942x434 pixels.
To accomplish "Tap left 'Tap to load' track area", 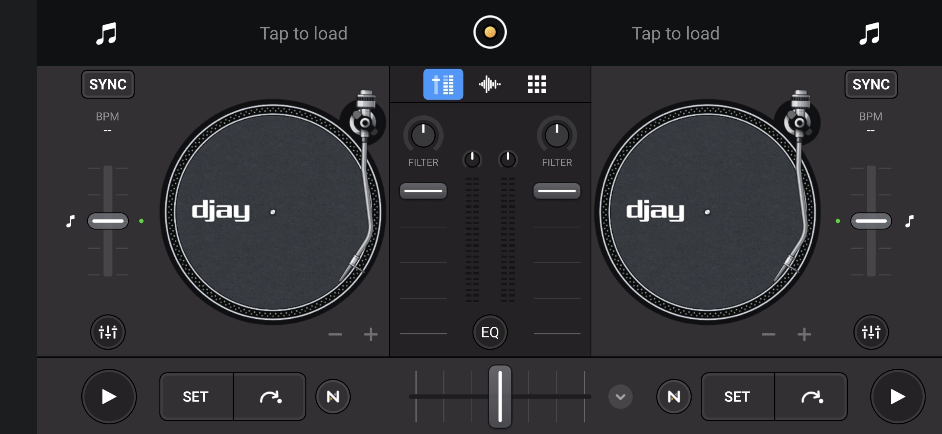I will pos(304,33).
